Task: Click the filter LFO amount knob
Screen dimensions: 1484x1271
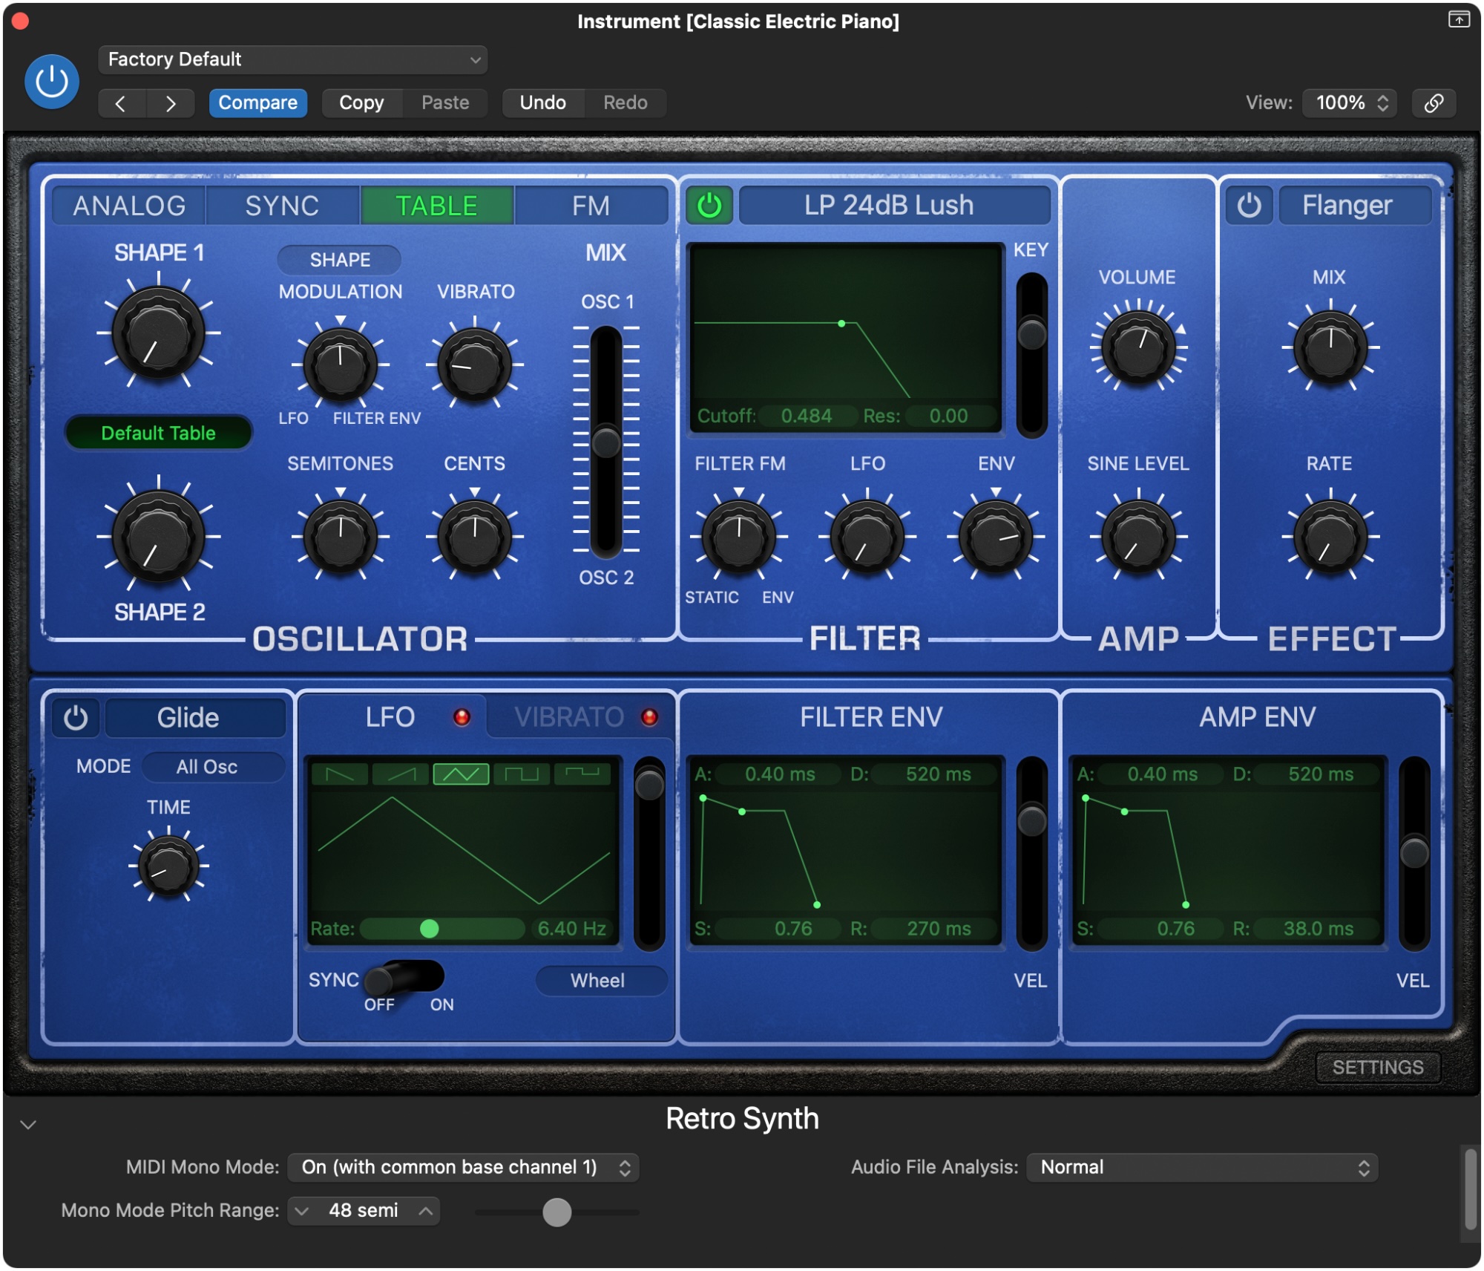Action: pyautogui.click(x=867, y=536)
